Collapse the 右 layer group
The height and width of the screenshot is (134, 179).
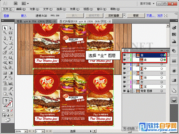tap(134, 73)
